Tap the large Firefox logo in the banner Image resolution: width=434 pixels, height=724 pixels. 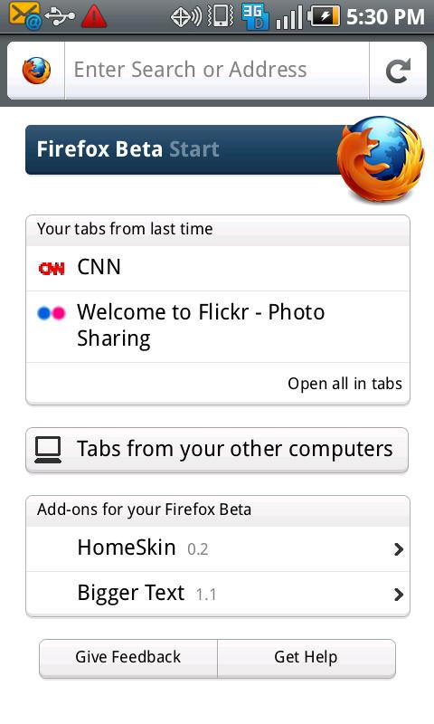(381, 159)
